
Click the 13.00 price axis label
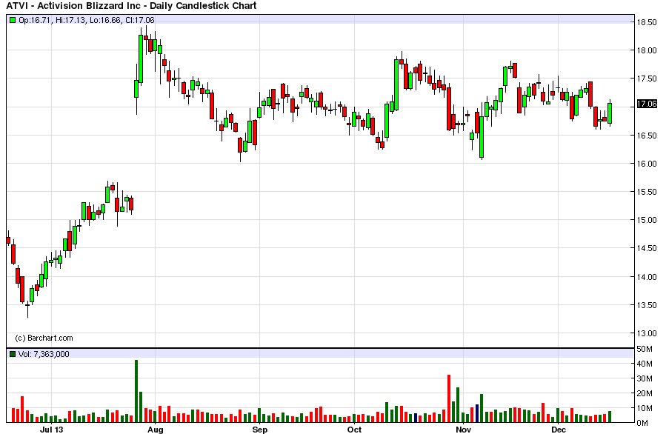pos(647,333)
